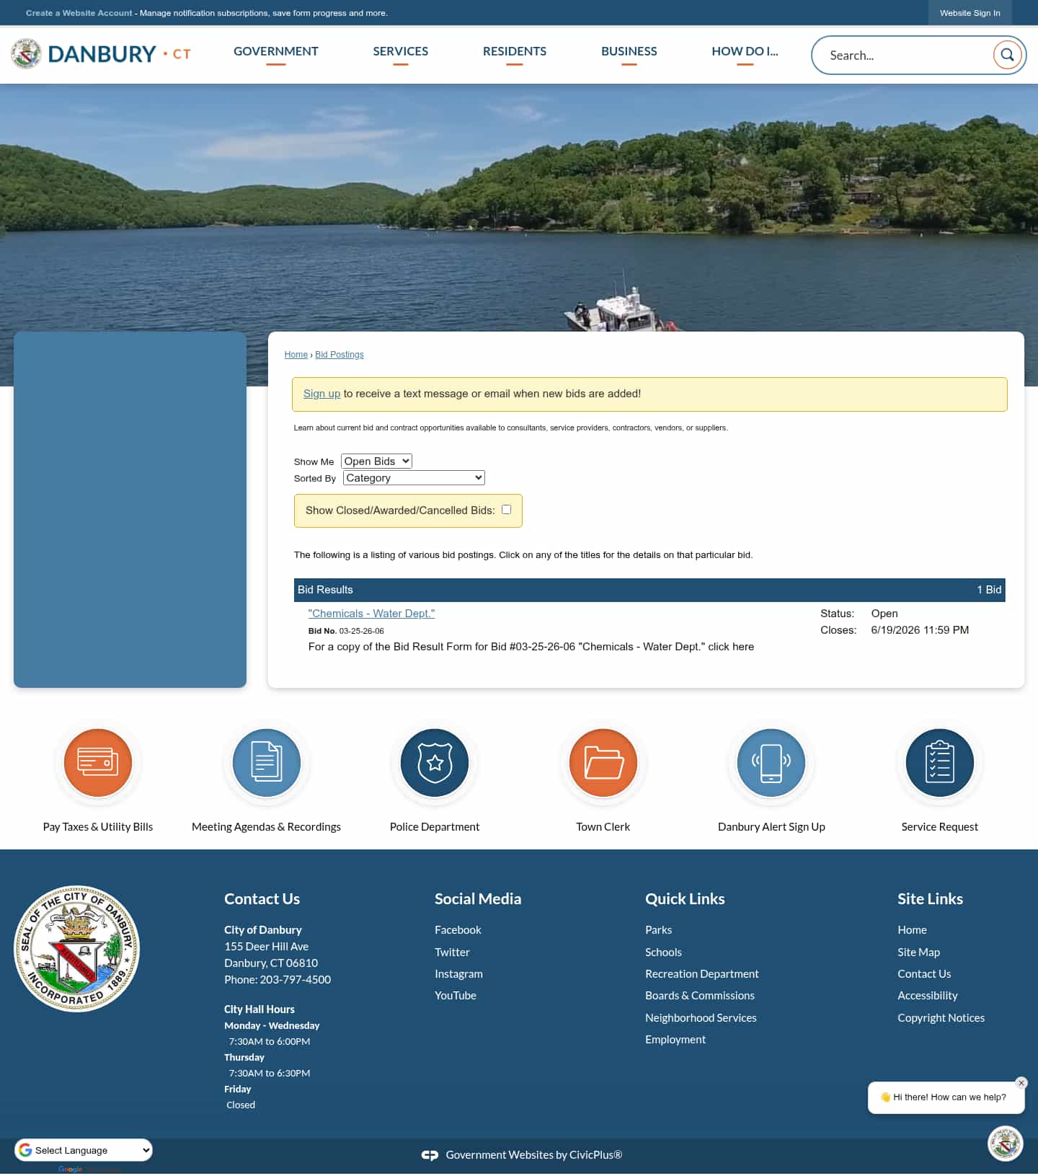
Task: Open Schools quick link
Action: [663, 952]
